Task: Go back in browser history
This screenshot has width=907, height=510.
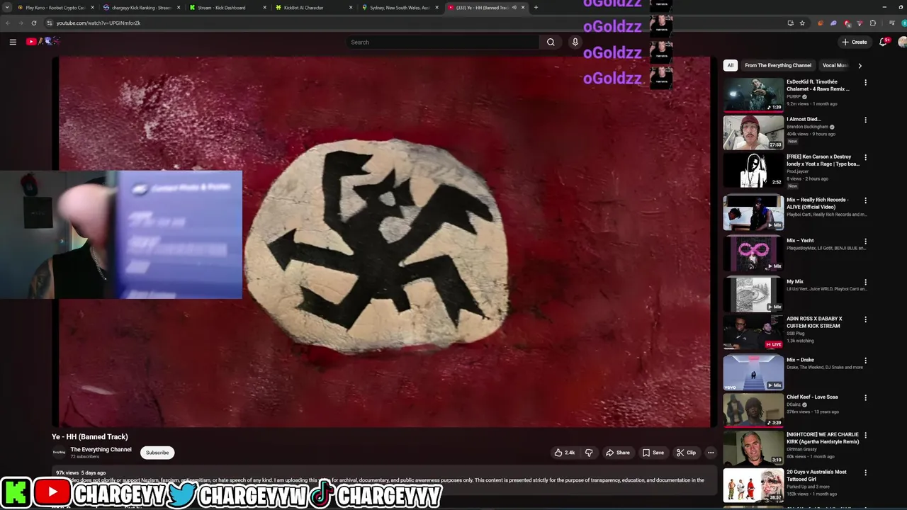Action: pos(8,23)
